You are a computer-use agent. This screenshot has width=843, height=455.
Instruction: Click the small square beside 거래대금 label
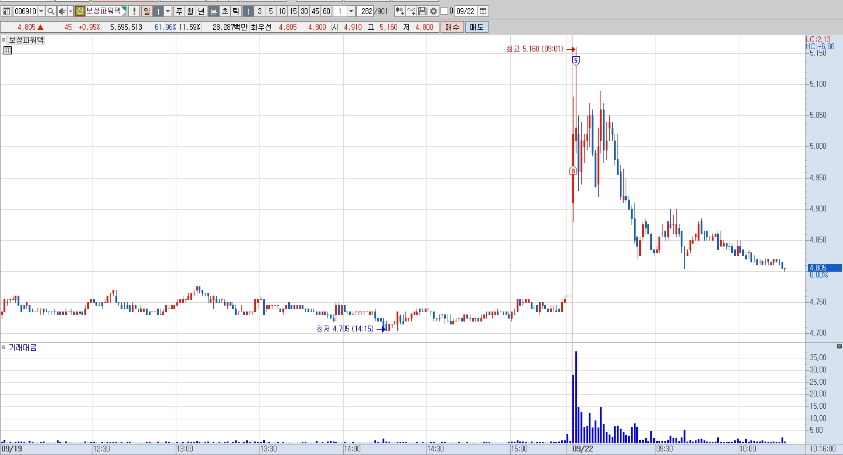[x=4, y=347]
